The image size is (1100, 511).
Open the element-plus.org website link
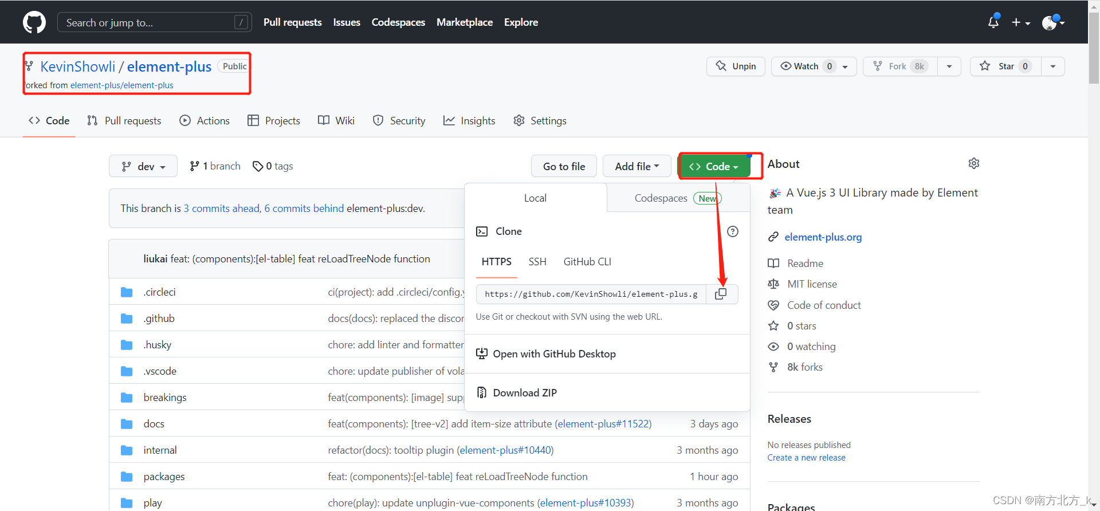coord(823,237)
